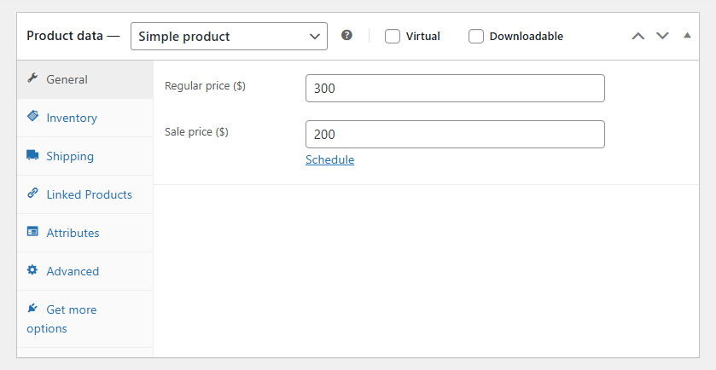This screenshot has width=716, height=370.
Task: Focus the Regular price input field
Action: (x=455, y=88)
